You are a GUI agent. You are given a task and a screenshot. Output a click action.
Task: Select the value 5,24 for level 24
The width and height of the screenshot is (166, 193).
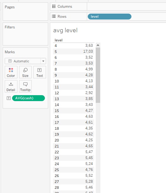click(x=89, y=163)
